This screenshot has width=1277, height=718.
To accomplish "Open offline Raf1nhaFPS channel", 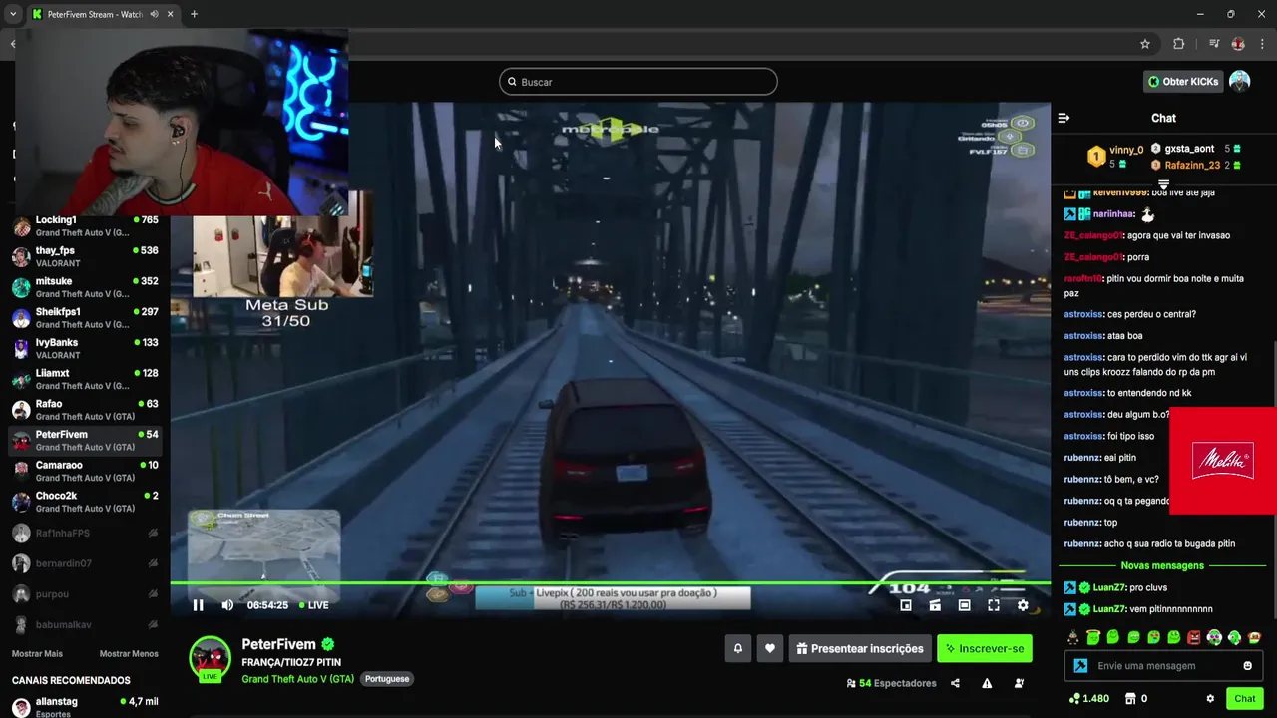I will [x=85, y=534].
